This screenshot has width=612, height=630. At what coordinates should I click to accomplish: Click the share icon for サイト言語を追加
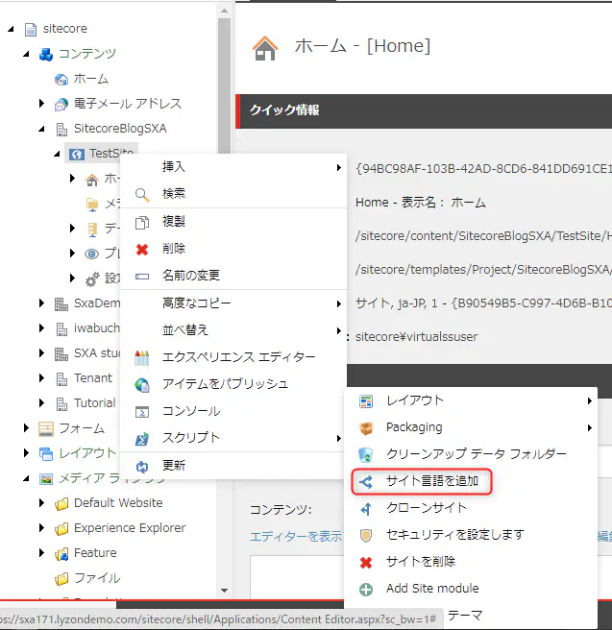366,482
